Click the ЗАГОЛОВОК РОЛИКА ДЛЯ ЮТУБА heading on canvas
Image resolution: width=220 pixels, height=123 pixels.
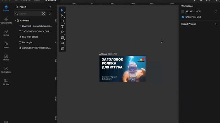112,63
